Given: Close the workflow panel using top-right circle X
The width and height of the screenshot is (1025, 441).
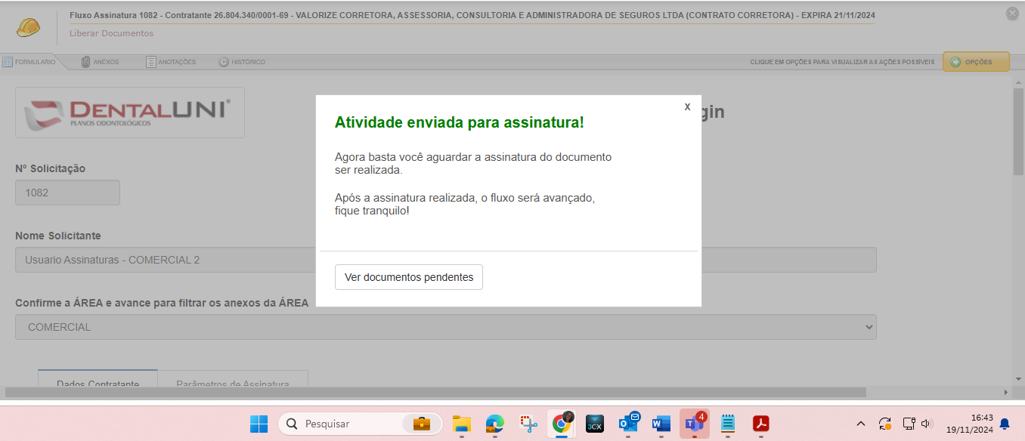Looking at the screenshot, I should click(1012, 14).
